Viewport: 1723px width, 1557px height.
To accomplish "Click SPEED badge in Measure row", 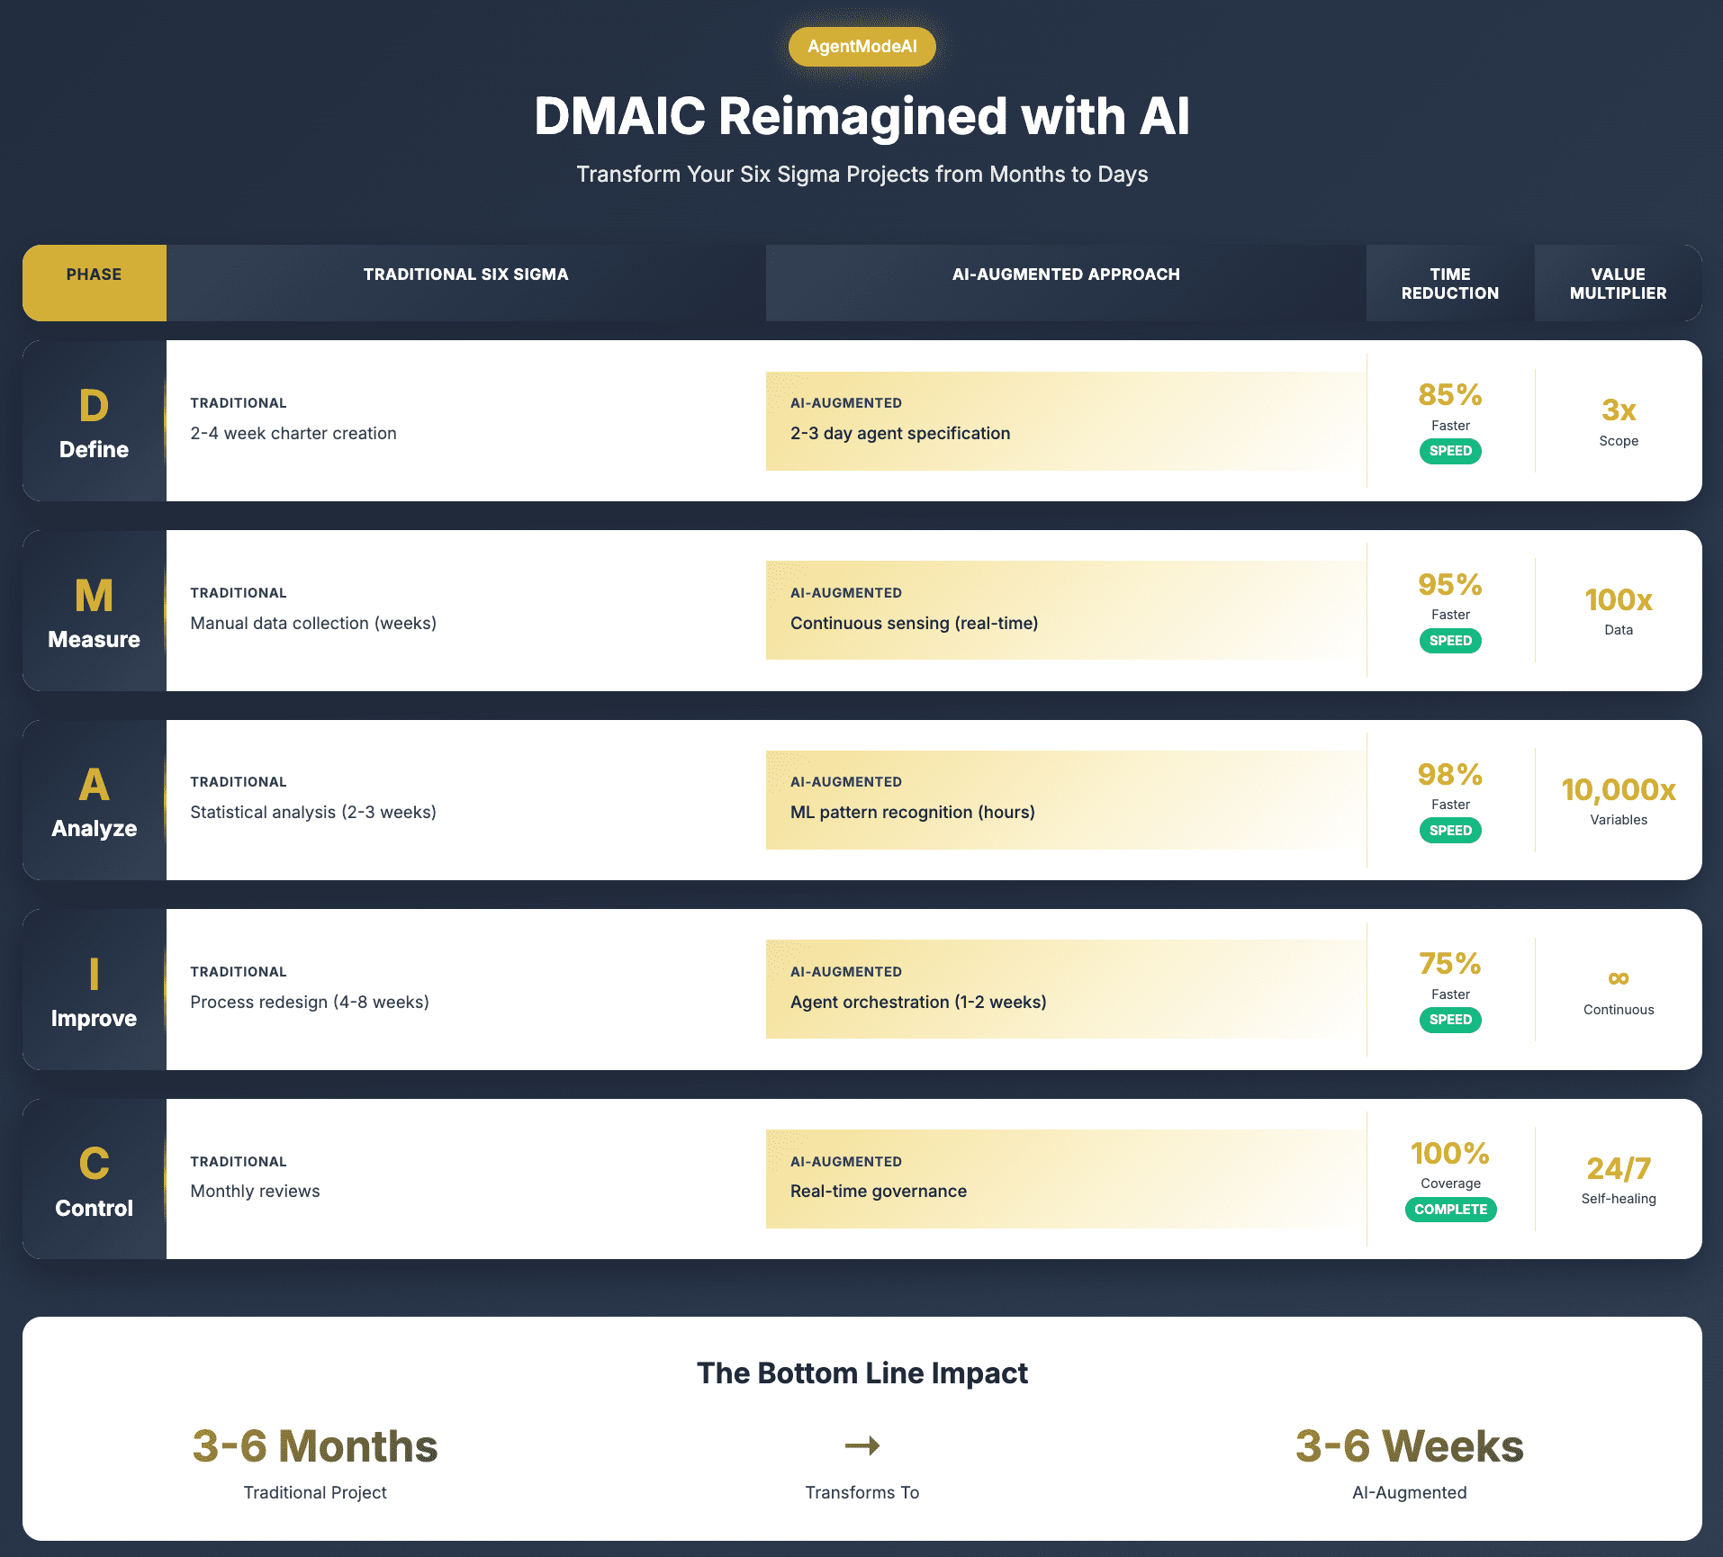I will (x=1449, y=641).
